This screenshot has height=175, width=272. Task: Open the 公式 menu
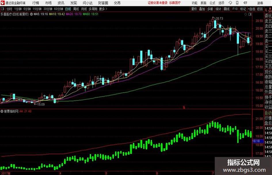point(212,3)
